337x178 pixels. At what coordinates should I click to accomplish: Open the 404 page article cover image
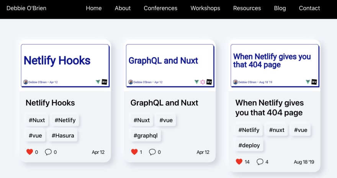pyautogui.click(x=275, y=66)
